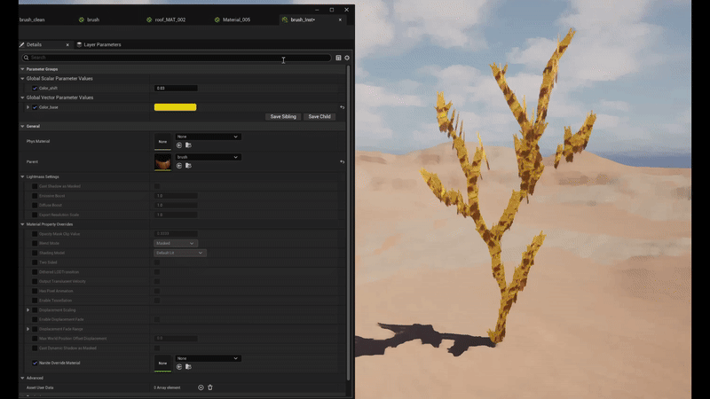Switch to the roof_MAT_002 tab
Image resolution: width=710 pixels, height=399 pixels.
pos(166,20)
